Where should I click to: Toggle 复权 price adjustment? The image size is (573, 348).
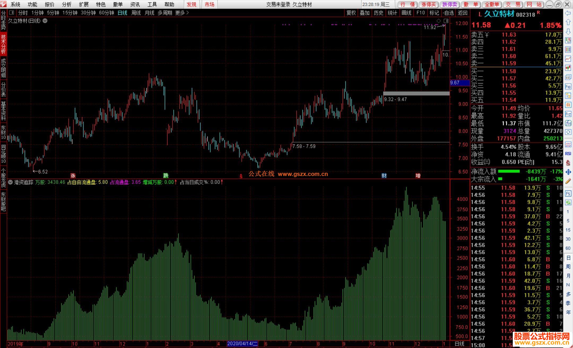(x=351, y=13)
